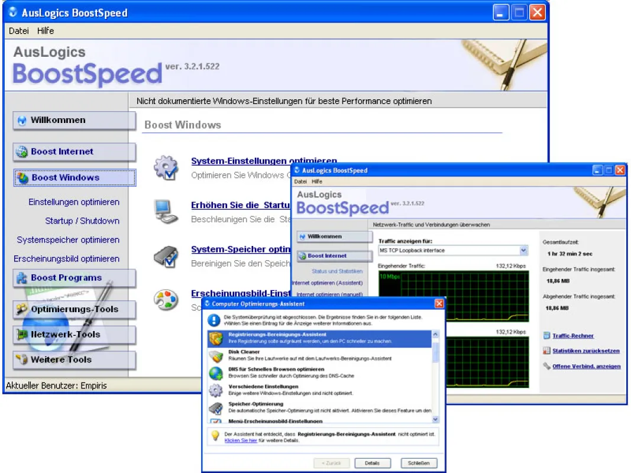The width and height of the screenshot is (631, 473).
Task: Open Netzwerk-Tools section
Action: click(x=74, y=335)
